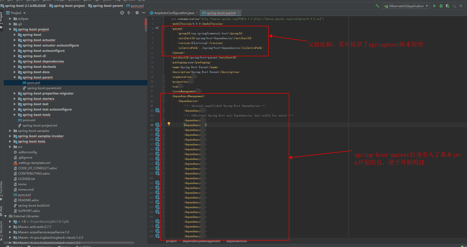Unfold the organization block on line 16
Image resolution: width=467 pixels, height=247 pixels.
164,77
